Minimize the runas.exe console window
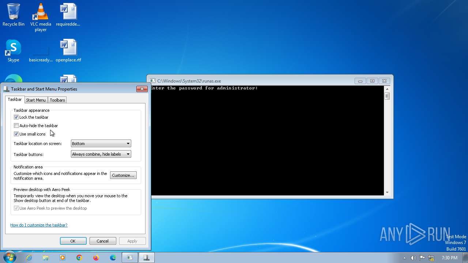Screen dimensions: 468x263 pyautogui.click(x=360, y=81)
